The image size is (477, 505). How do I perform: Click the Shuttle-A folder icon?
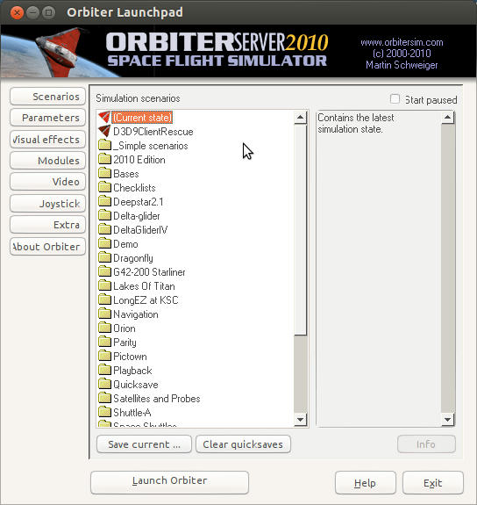click(104, 413)
